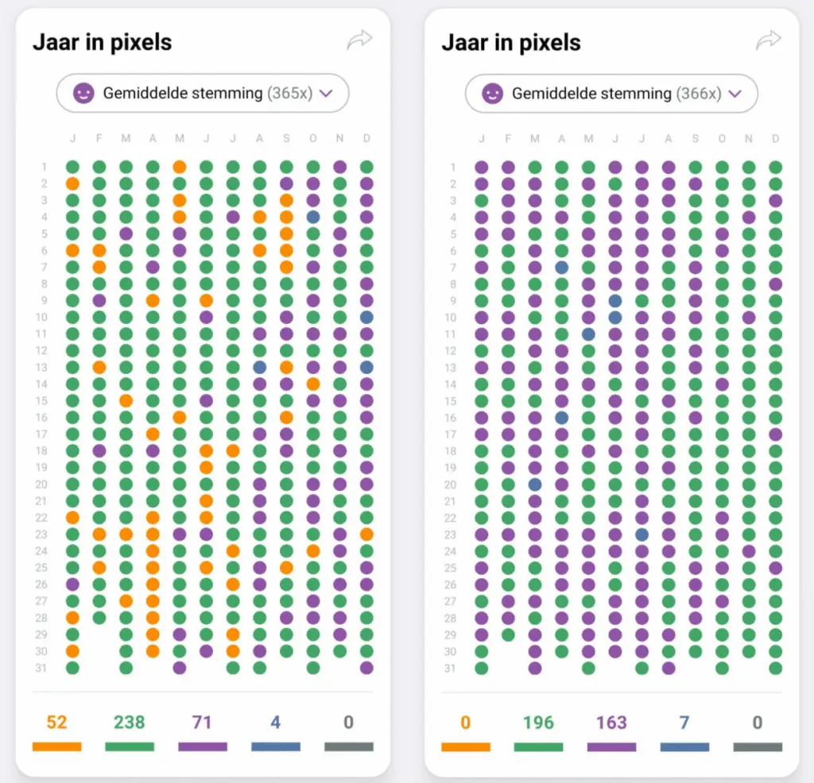This screenshot has width=814, height=783.
Task: Select orange mood count 52 in left card
Action: pyautogui.click(x=56, y=723)
